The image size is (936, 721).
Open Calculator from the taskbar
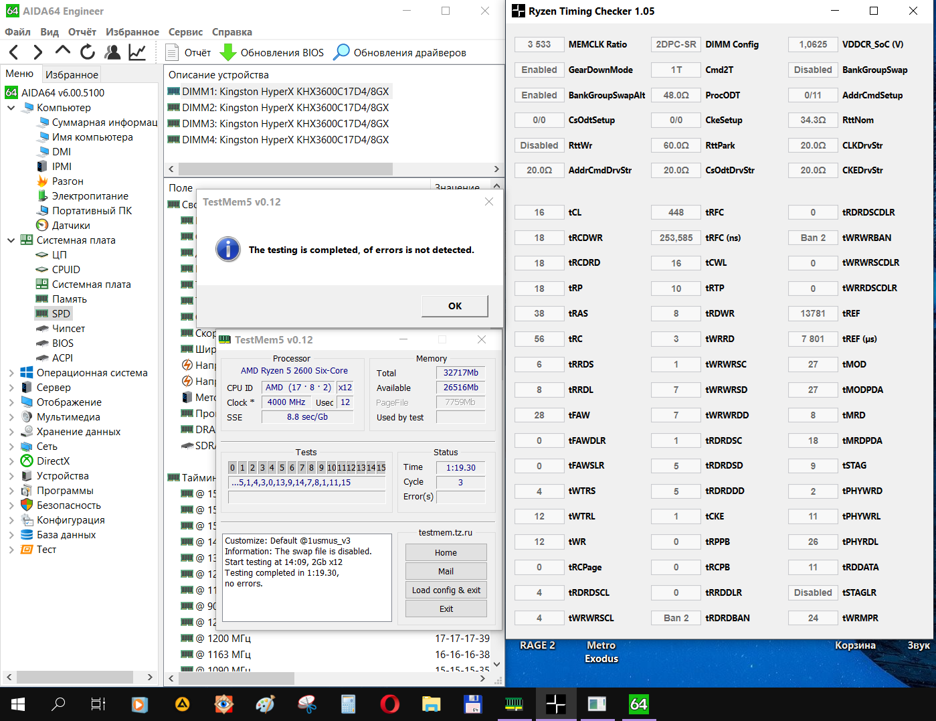348,704
